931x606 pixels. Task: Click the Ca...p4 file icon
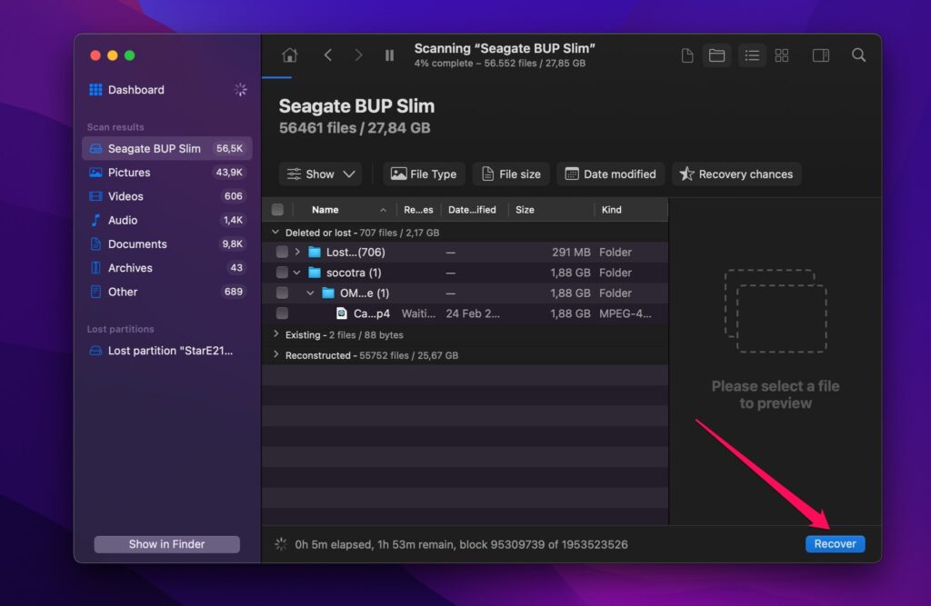[x=342, y=313]
